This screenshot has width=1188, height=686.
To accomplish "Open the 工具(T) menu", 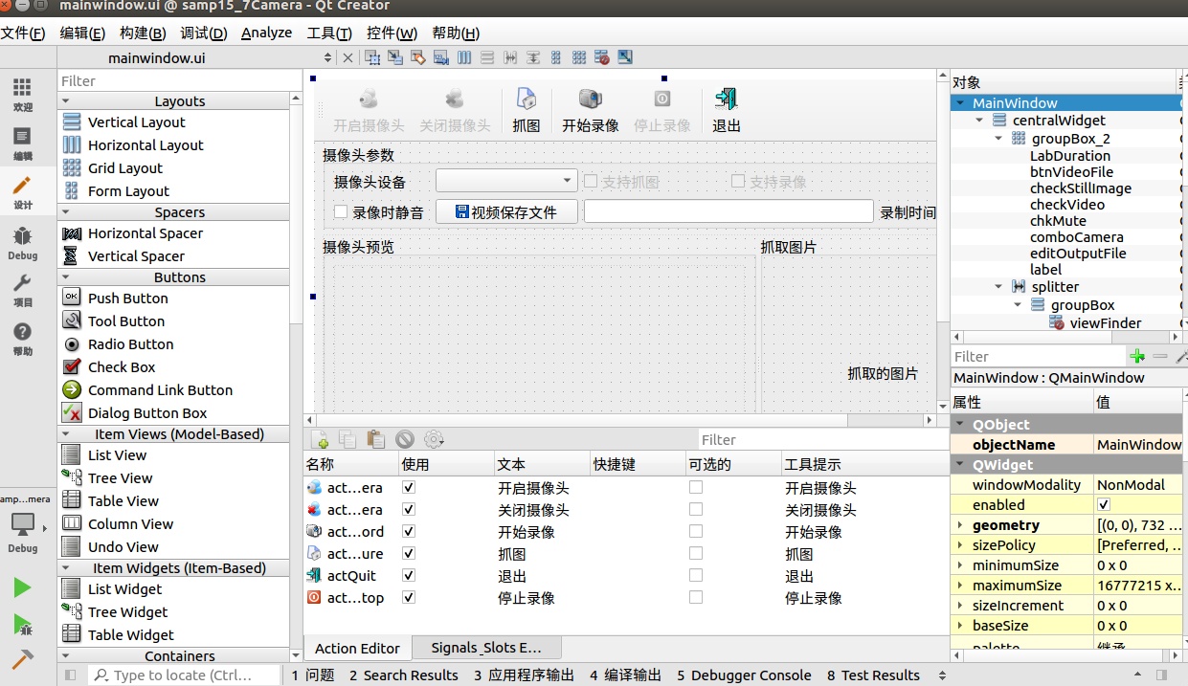I will point(329,33).
